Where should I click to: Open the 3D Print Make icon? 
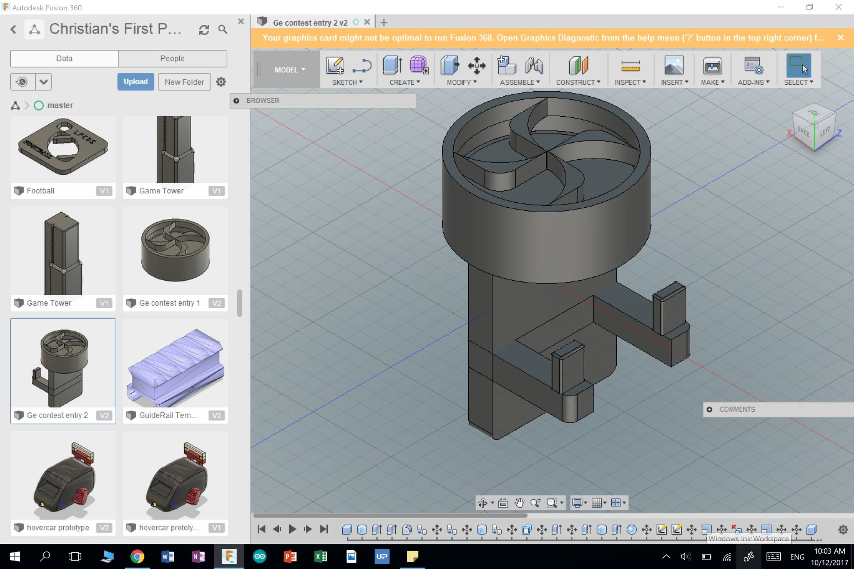coord(712,67)
